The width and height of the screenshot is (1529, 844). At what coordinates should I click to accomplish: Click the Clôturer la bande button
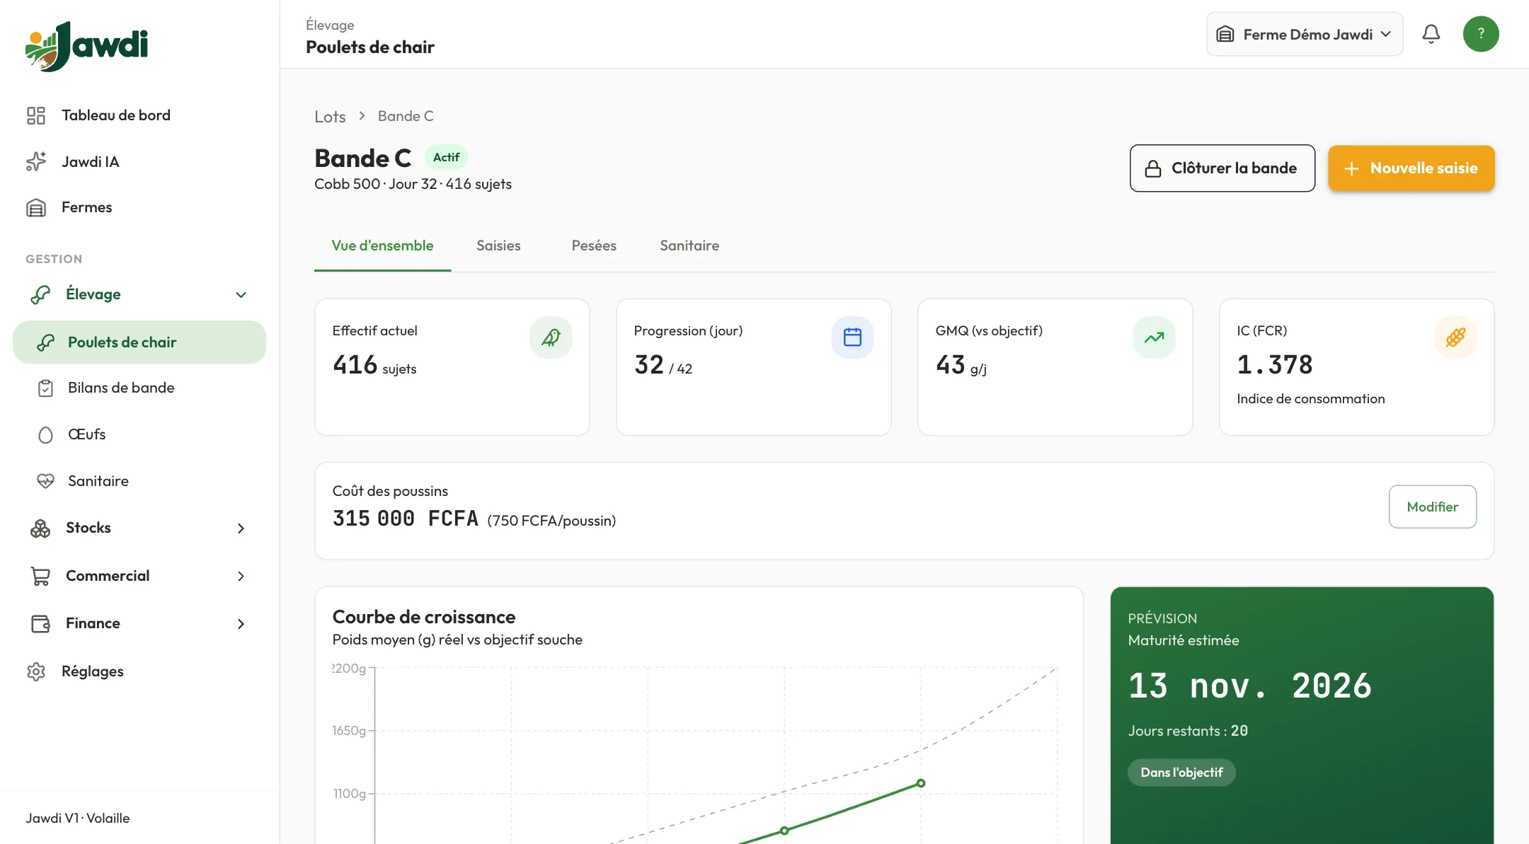click(x=1222, y=168)
